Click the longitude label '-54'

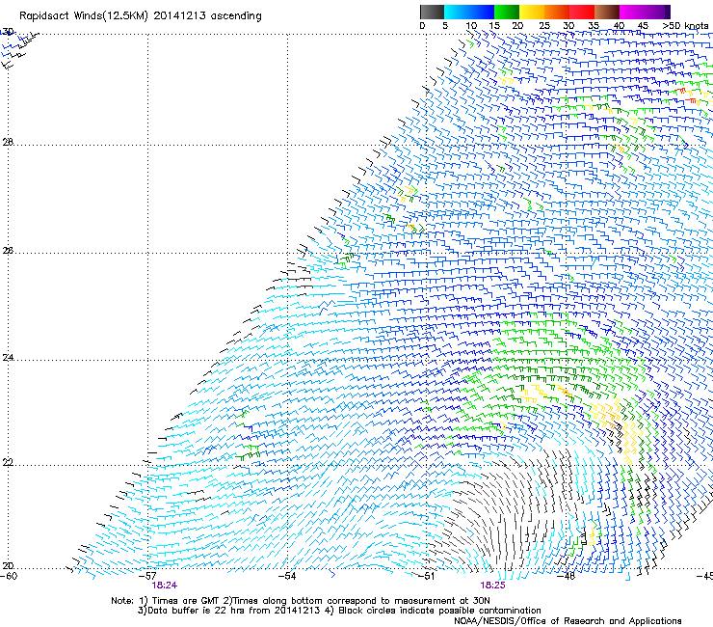coord(287,576)
